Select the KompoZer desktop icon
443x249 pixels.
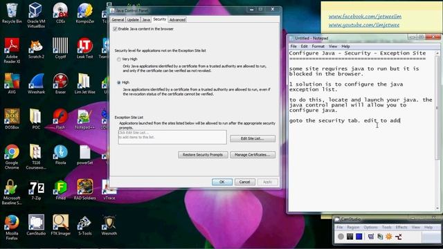pos(84,13)
